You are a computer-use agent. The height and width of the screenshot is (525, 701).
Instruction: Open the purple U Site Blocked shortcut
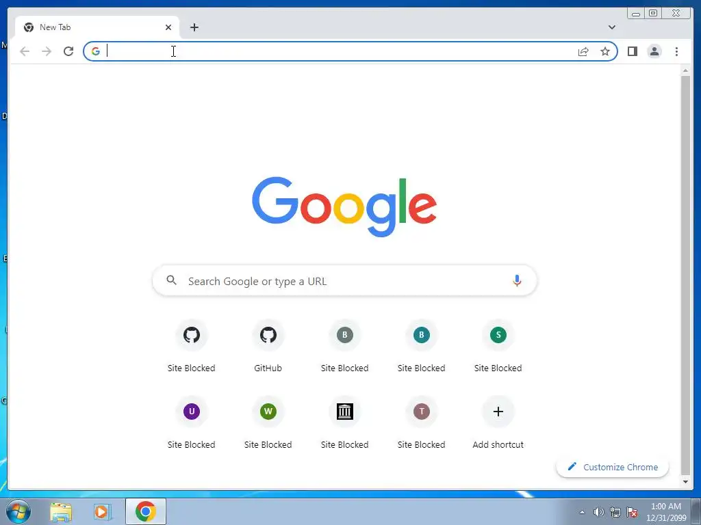pos(192,422)
